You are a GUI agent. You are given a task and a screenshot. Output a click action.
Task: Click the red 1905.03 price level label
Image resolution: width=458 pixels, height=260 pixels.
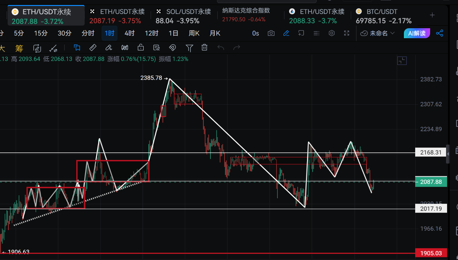[x=431, y=253]
